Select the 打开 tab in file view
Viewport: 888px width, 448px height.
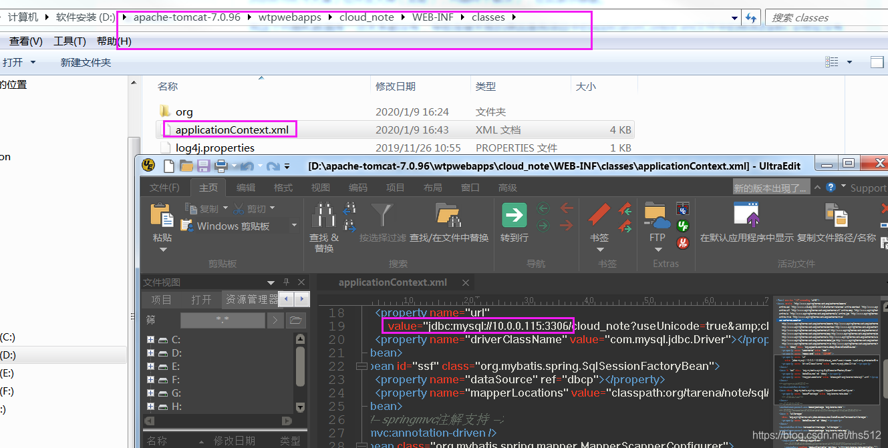(201, 300)
